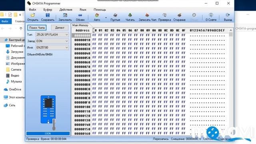
Task: Click the О Софте (About) icon
Action: click(211, 15)
